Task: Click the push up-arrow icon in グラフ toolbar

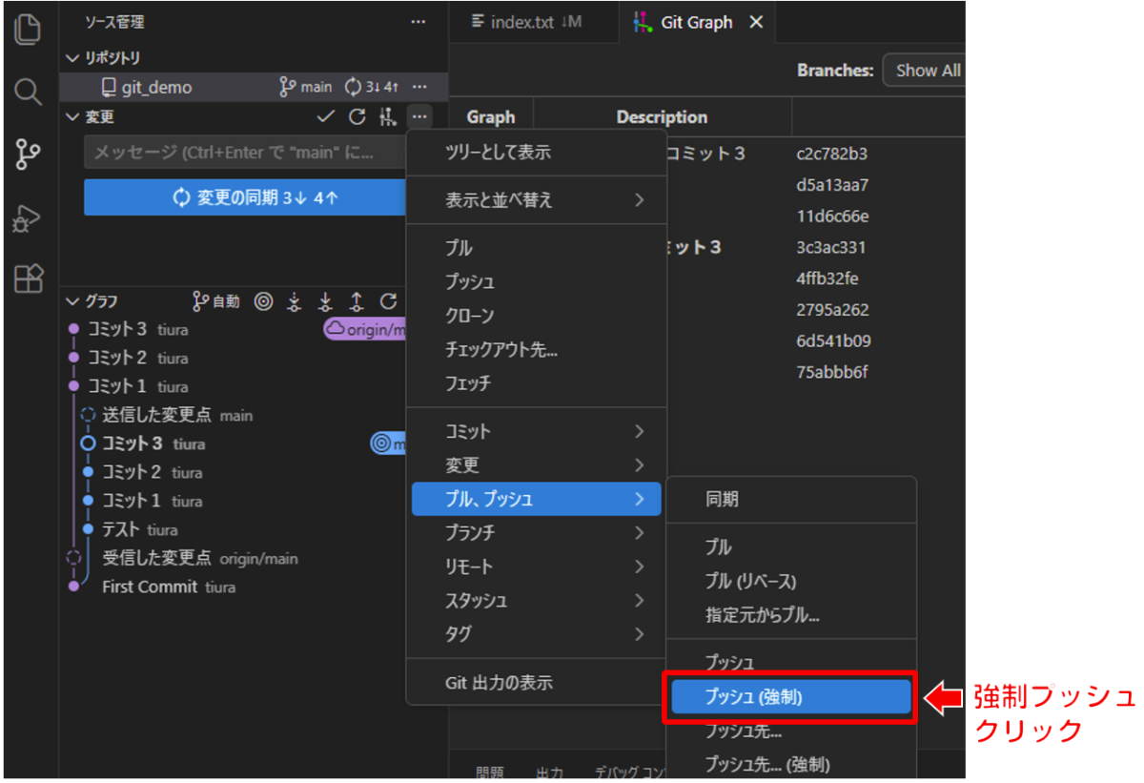Action: pos(357,301)
